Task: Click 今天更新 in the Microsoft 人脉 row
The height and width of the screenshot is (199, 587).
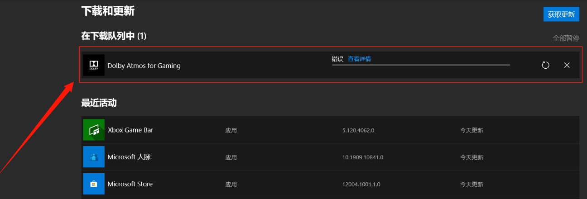Action: (x=472, y=157)
